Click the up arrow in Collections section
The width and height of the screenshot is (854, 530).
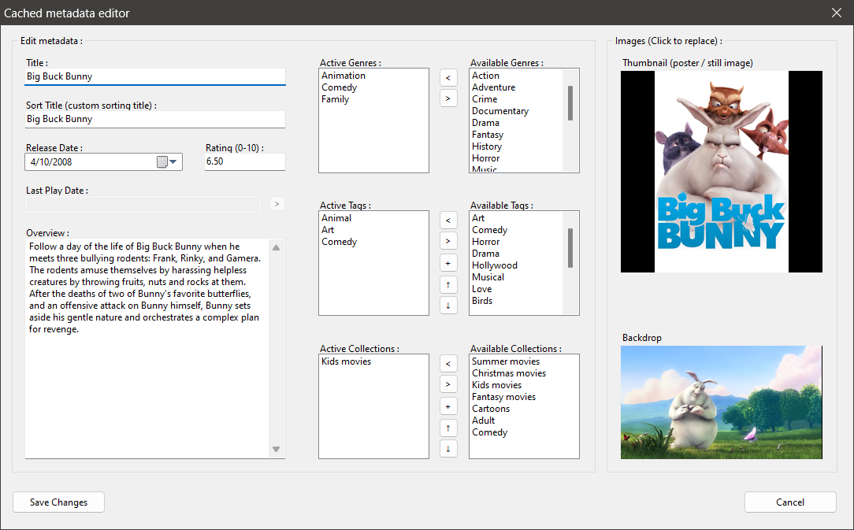(x=448, y=428)
